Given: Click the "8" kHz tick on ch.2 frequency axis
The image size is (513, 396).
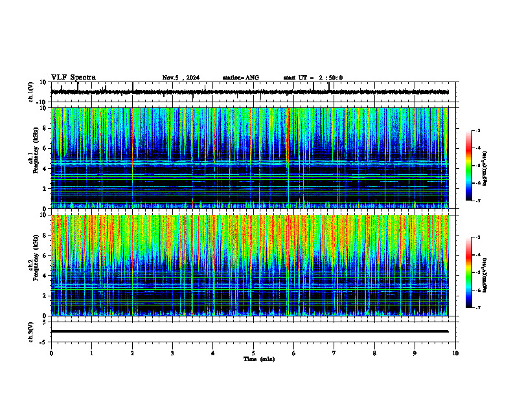Looking at the screenshot, I should coord(45,236).
